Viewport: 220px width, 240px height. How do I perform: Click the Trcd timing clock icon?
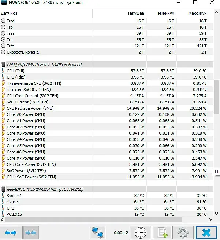click(3, 21)
